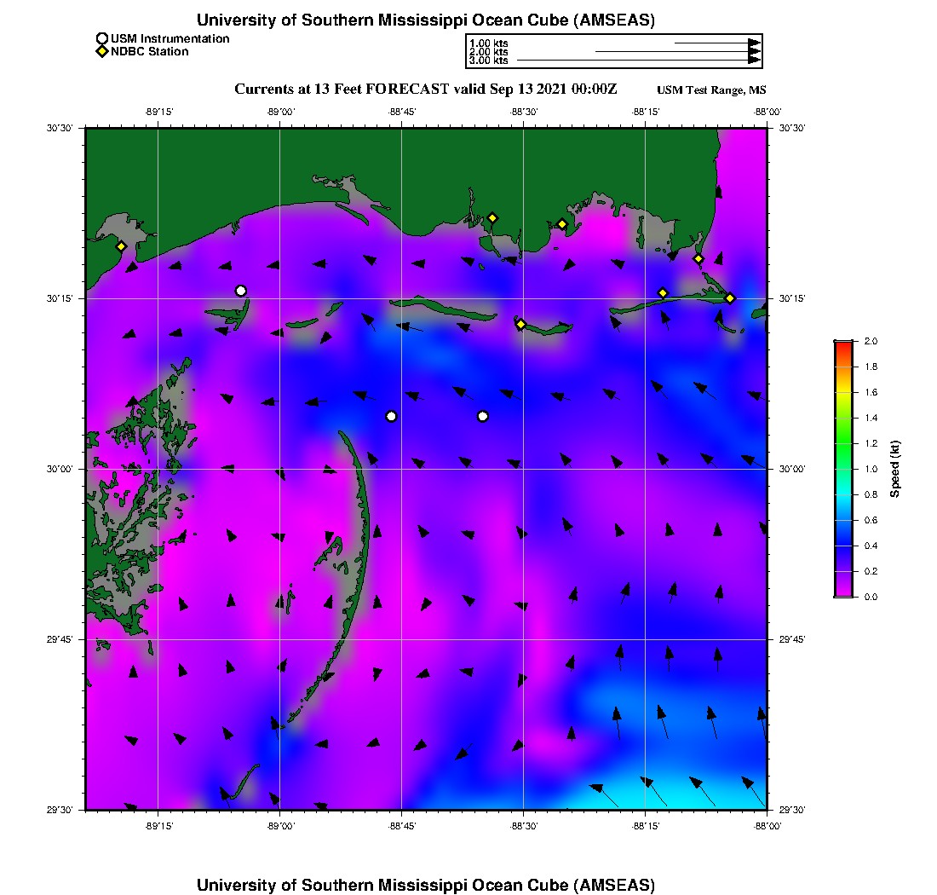
Task: Click the 3.00 kts label in scale legend
Action: (x=488, y=61)
